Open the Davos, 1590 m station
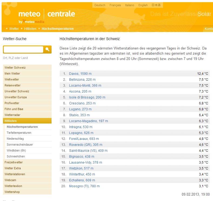Viewport: 213px width, 201px height. [80, 74]
